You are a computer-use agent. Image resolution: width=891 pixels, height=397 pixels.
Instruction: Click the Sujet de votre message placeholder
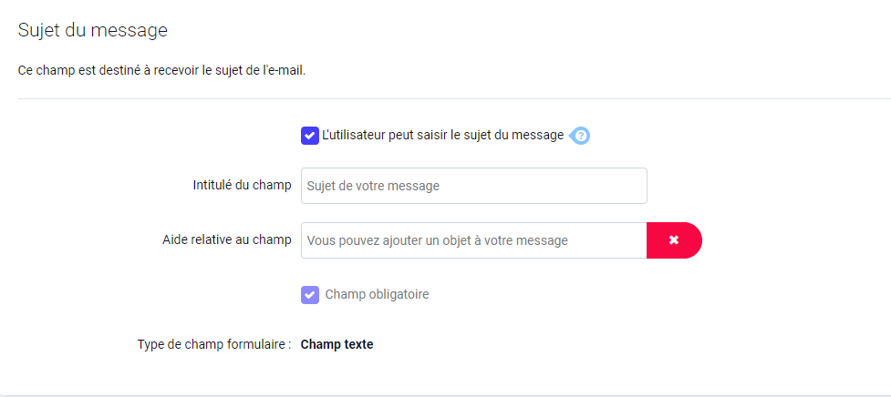click(373, 186)
